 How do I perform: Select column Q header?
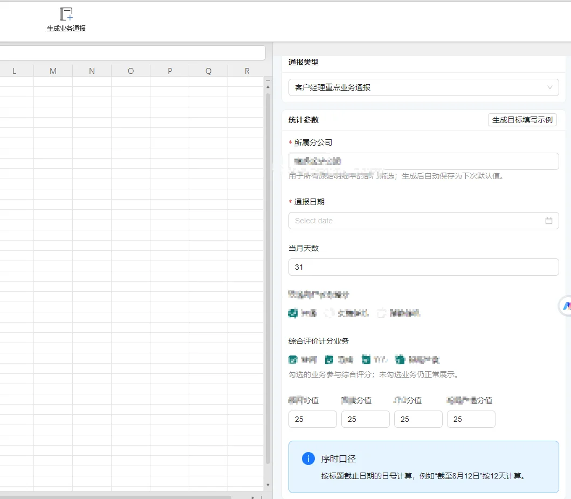coord(208,71)
